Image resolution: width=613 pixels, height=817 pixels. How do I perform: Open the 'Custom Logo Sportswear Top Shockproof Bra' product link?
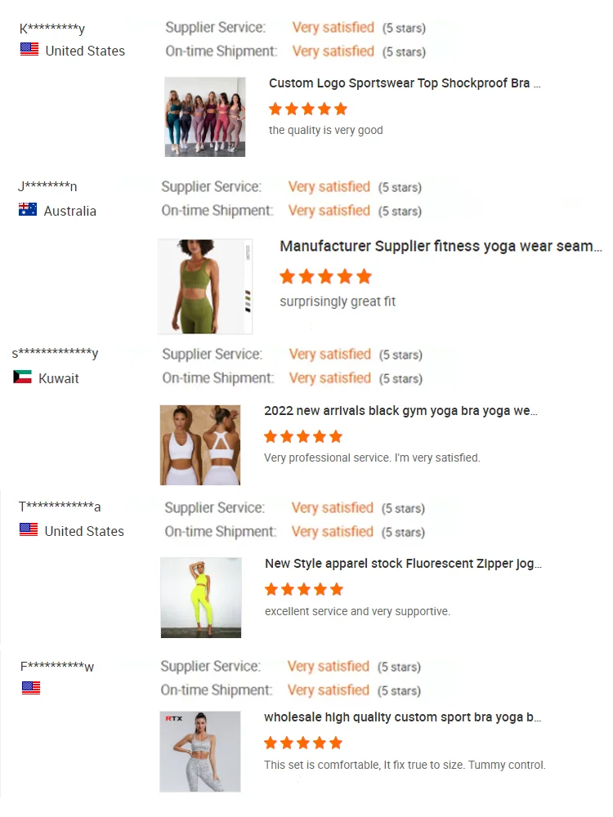tap(405, 83)
